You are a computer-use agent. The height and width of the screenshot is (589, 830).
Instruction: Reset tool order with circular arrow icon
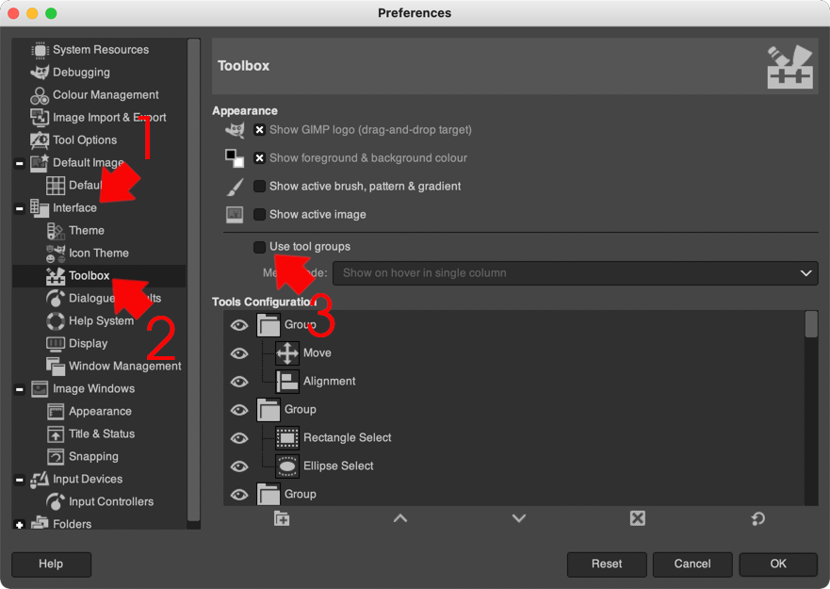point(758,518)
